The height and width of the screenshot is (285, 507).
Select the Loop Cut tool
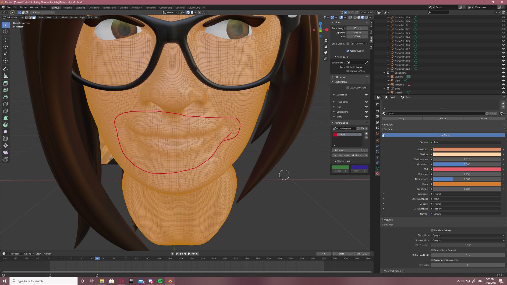pos(5,104)
